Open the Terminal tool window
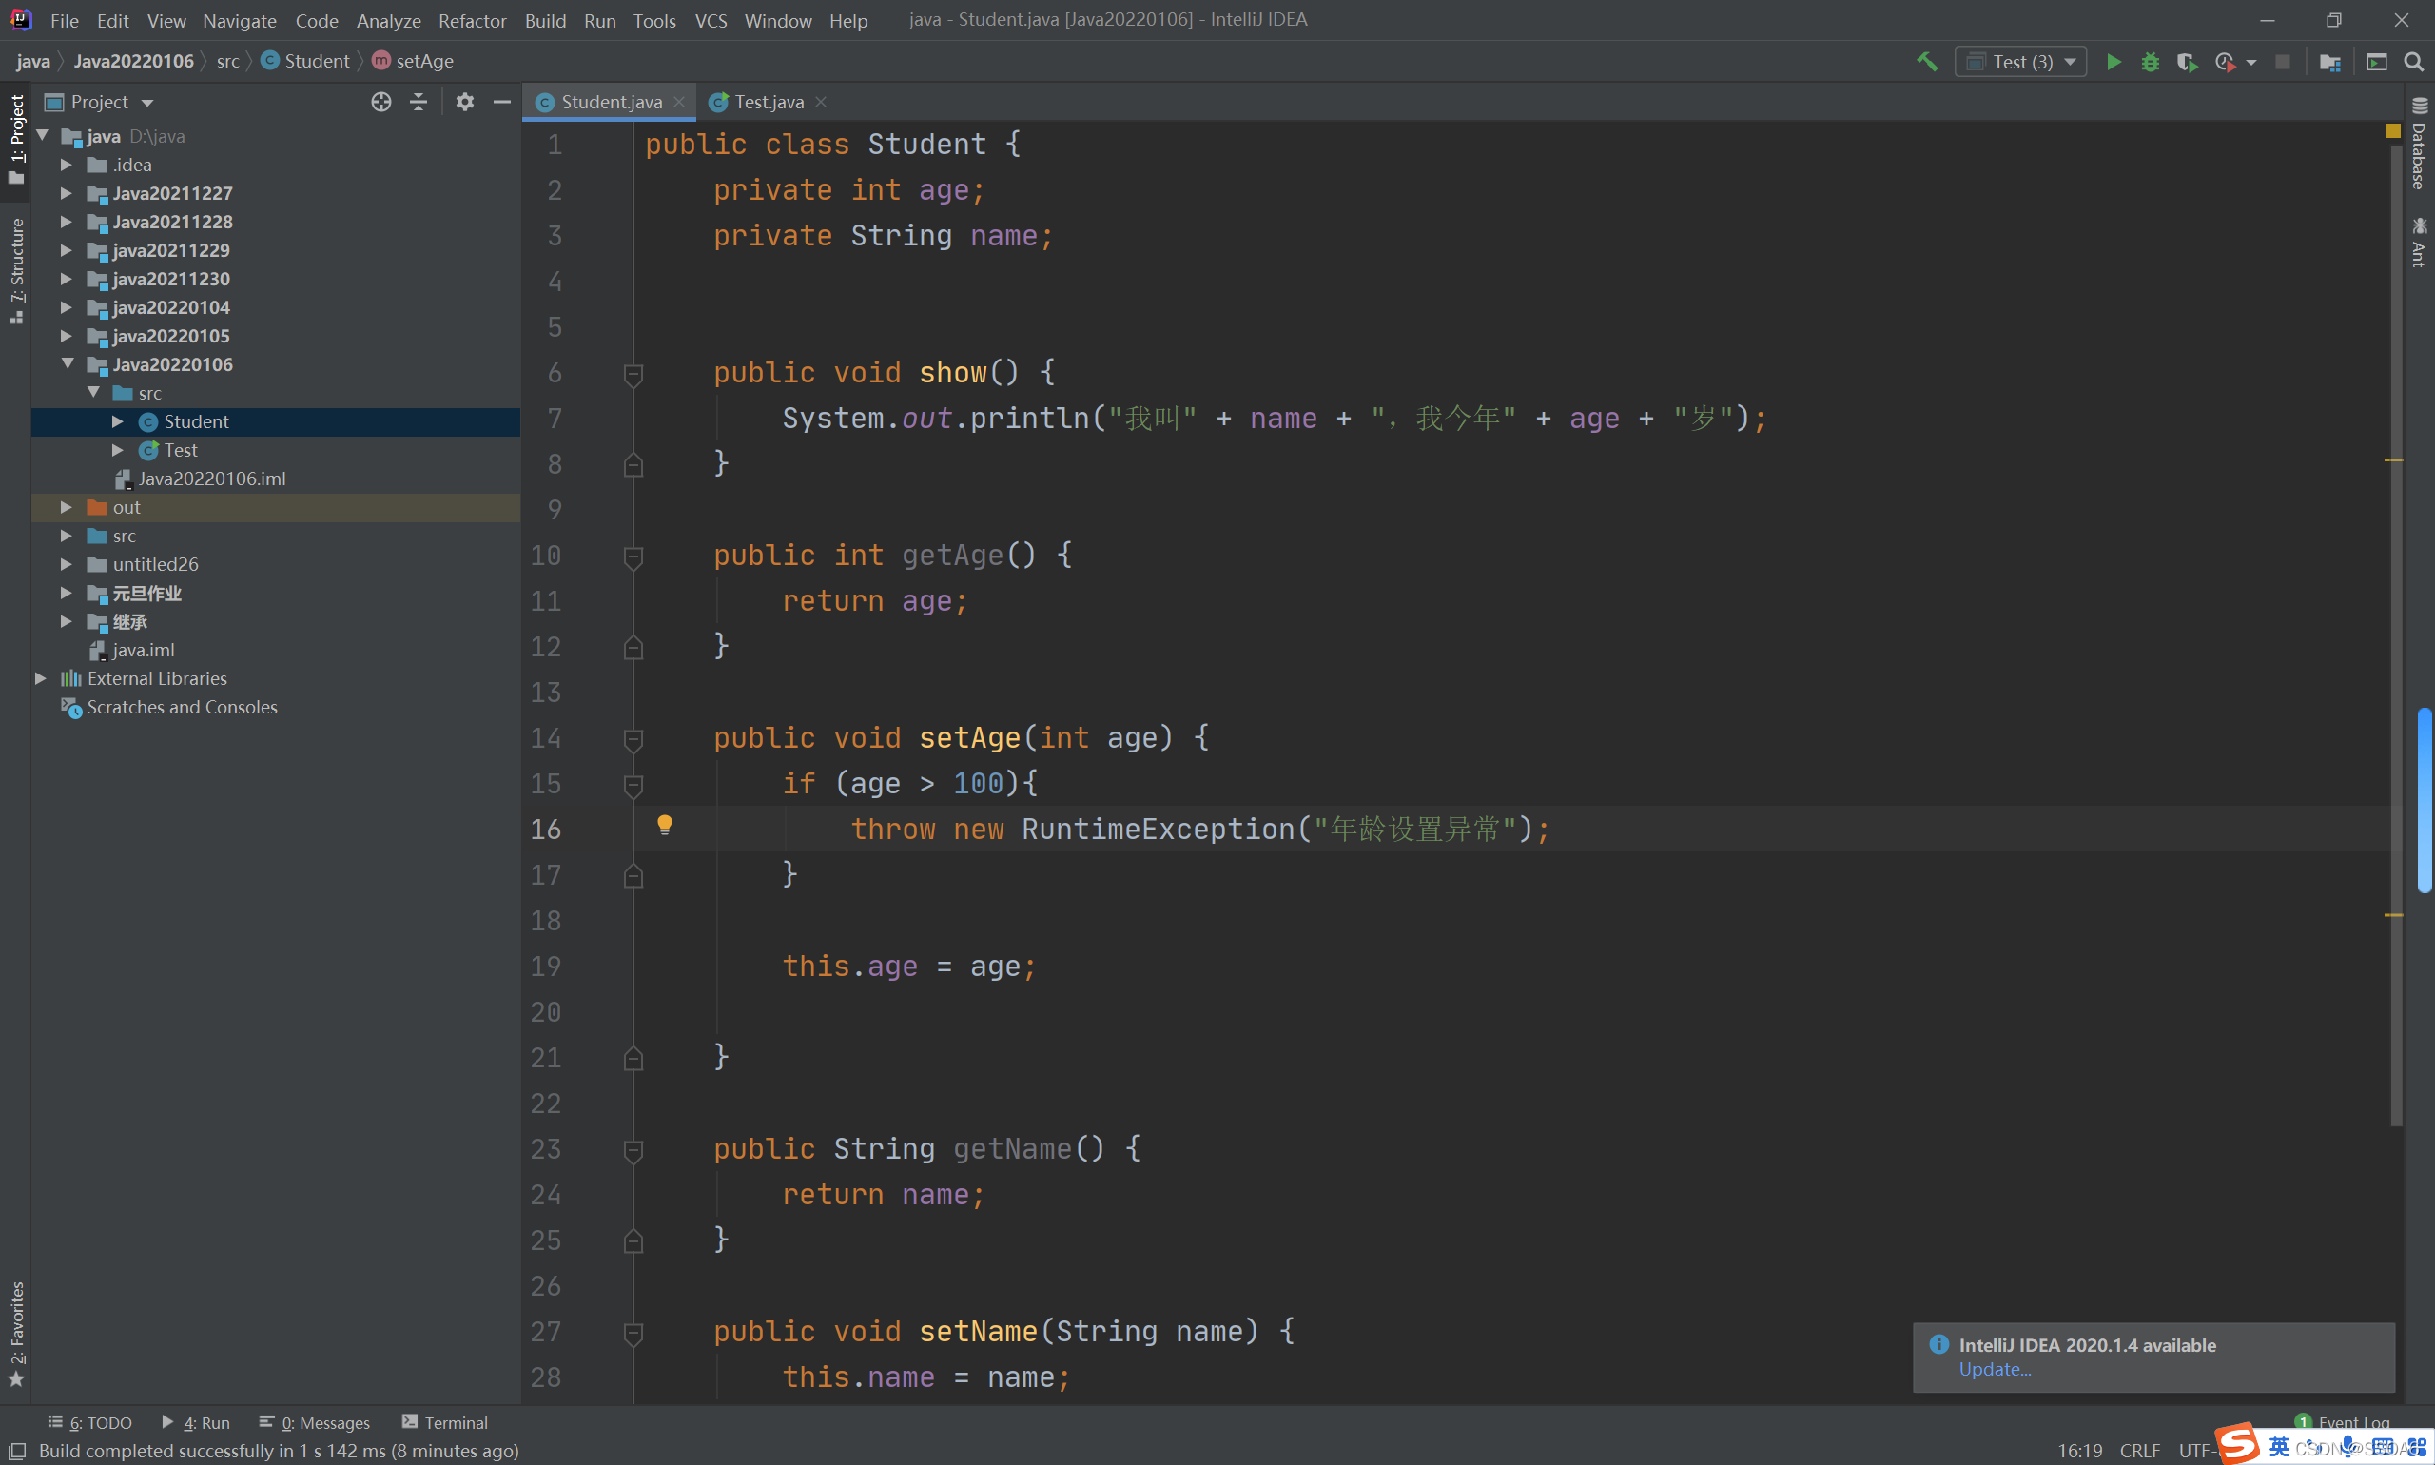Image resolution: width=2435 pixels, height=1465 pixels. (x=444, y=1422)
